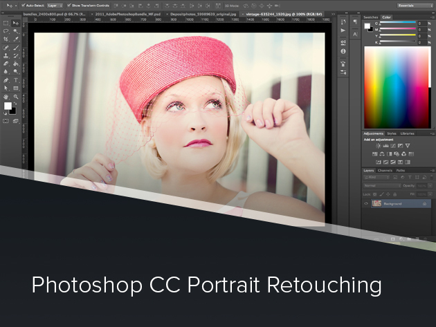Add a Levels adjustment layer

click(x=385, y=146)
